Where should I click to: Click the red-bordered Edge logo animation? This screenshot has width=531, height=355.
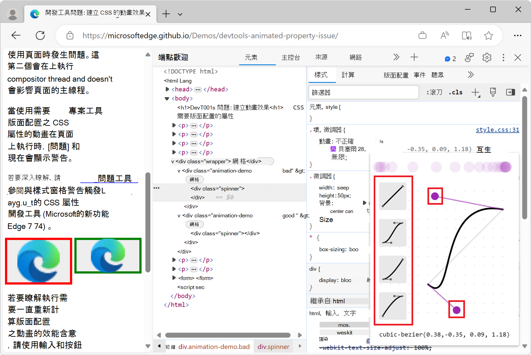coord(38,261)
